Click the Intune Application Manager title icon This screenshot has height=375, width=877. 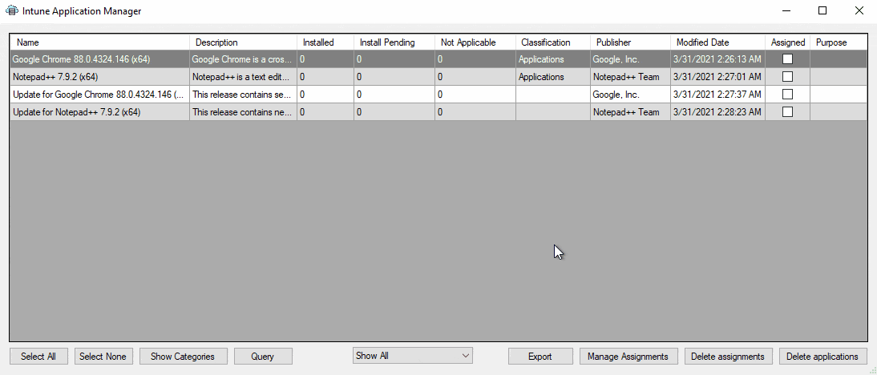tap(12, 10)
